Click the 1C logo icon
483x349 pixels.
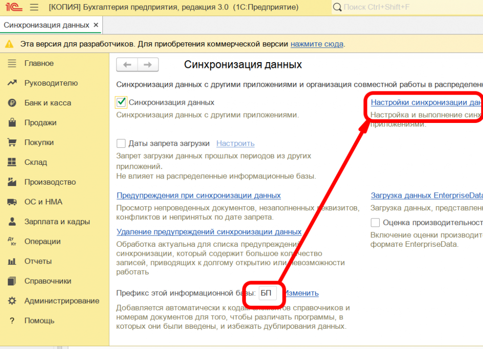click(x=14, y=7)
